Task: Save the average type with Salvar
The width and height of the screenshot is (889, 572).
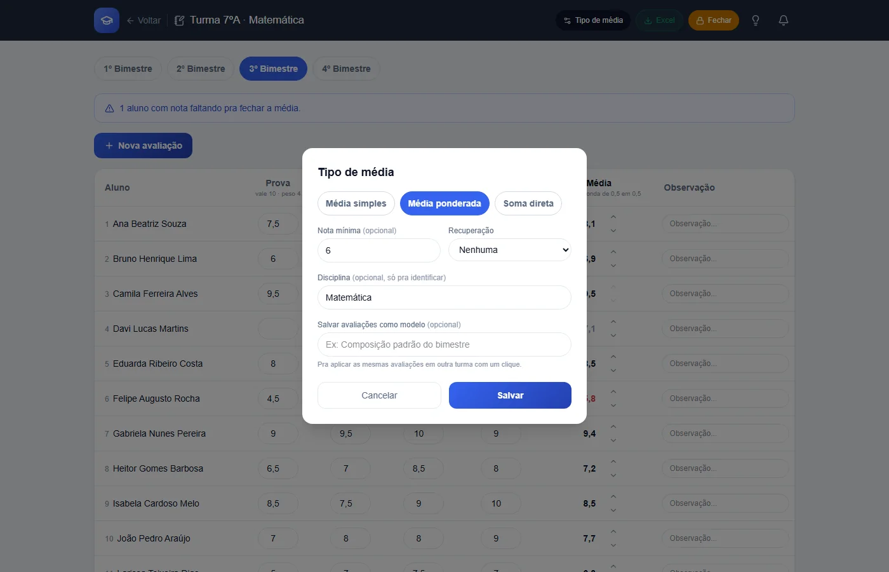Action: click(510, 395)
